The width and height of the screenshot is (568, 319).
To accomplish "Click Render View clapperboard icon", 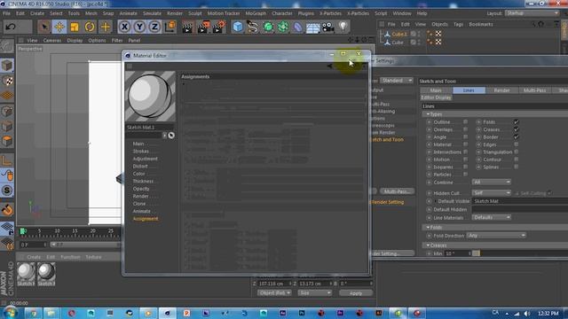I will point(187,27).
